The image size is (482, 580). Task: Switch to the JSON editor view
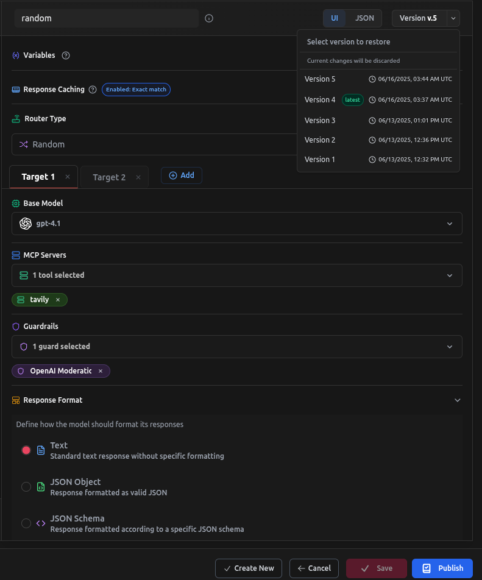pos(364,18)
